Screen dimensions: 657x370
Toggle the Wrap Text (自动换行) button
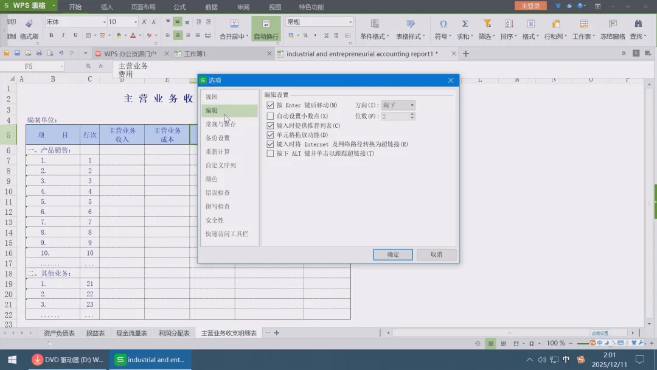(x=266, y=29)
